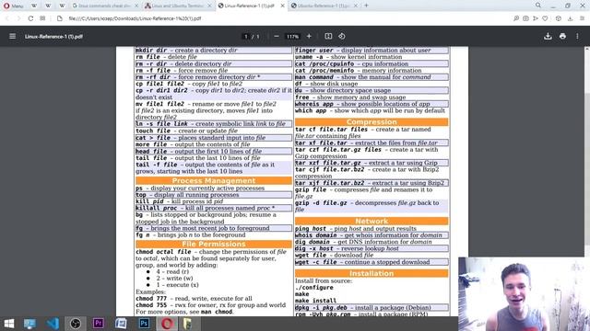Viewport: 590px width, 331px height.
Task: Click the address bar file URL
Action: pyautogui.click(x=135, y=18)
